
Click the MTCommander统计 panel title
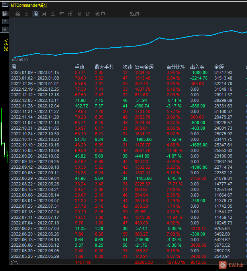[x=29, y=5]
